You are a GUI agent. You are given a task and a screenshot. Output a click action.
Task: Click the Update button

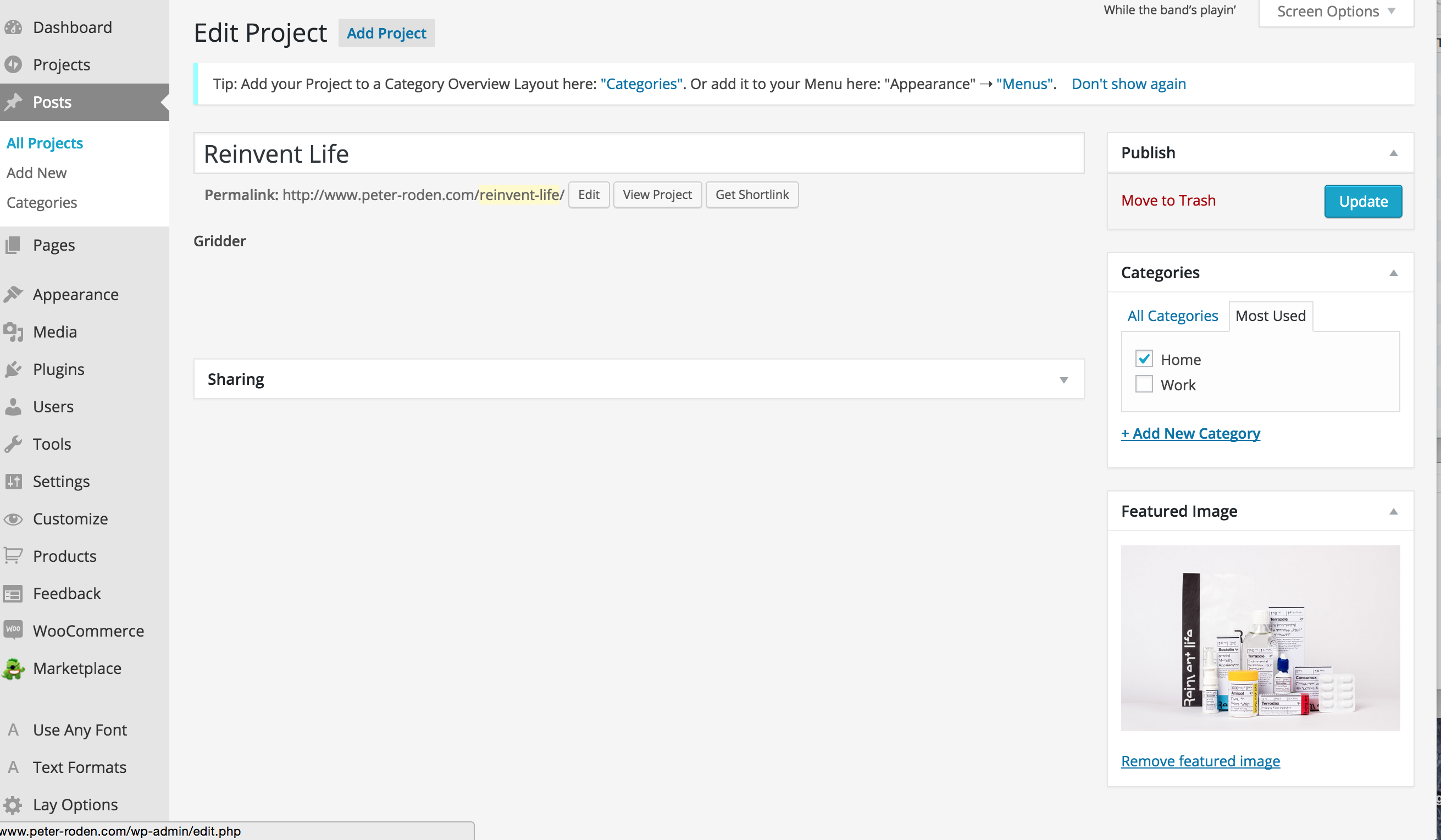[x=1362, y=201]
